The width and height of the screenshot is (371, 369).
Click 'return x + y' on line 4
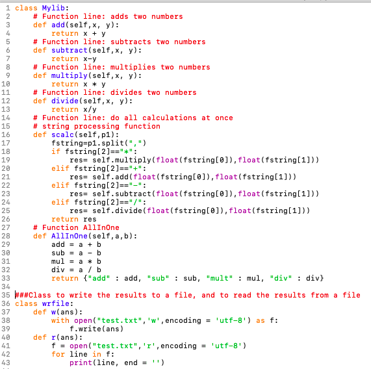click(79, 34)
